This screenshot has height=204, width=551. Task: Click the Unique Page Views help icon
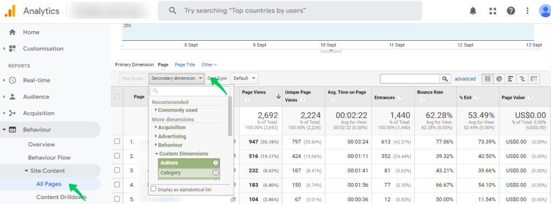pos(302,100)
